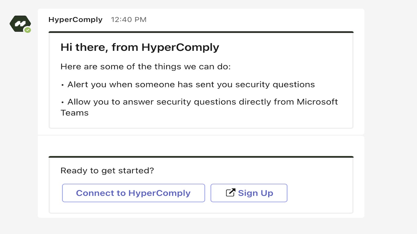
Task: Click the HyperComply bot avatar logo
Action: pos(20,23)
